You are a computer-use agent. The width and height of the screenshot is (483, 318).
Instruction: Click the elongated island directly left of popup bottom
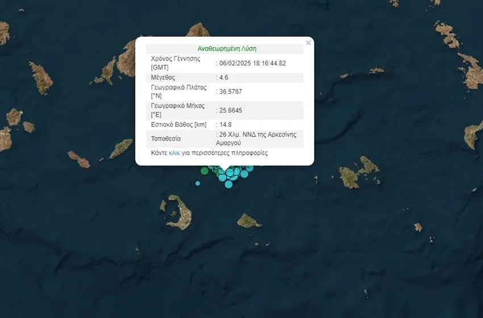[121, 149]
